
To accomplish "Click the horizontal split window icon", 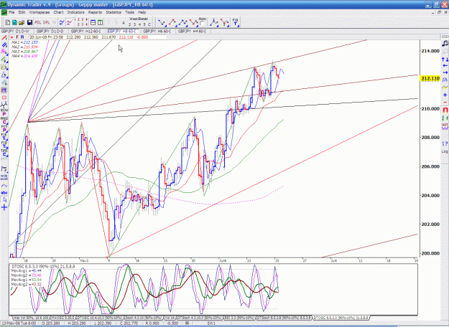I will coord(93,22).
